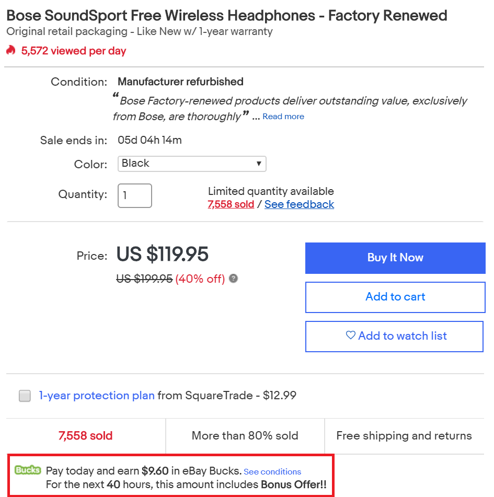The image size is (494, 497).
Task: Select the More than 80% sold cell
Action: click(245, 436)
